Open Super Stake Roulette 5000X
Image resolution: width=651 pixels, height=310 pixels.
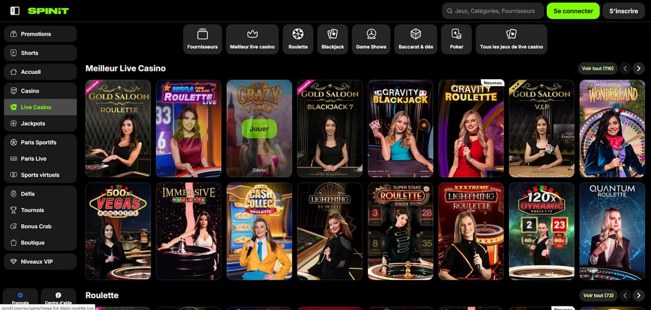pyautogui.click(x=400, y=231)
